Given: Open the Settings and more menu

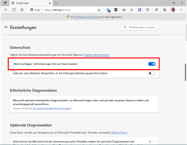Looking at the screenshot, I should (x=181, y=10).
